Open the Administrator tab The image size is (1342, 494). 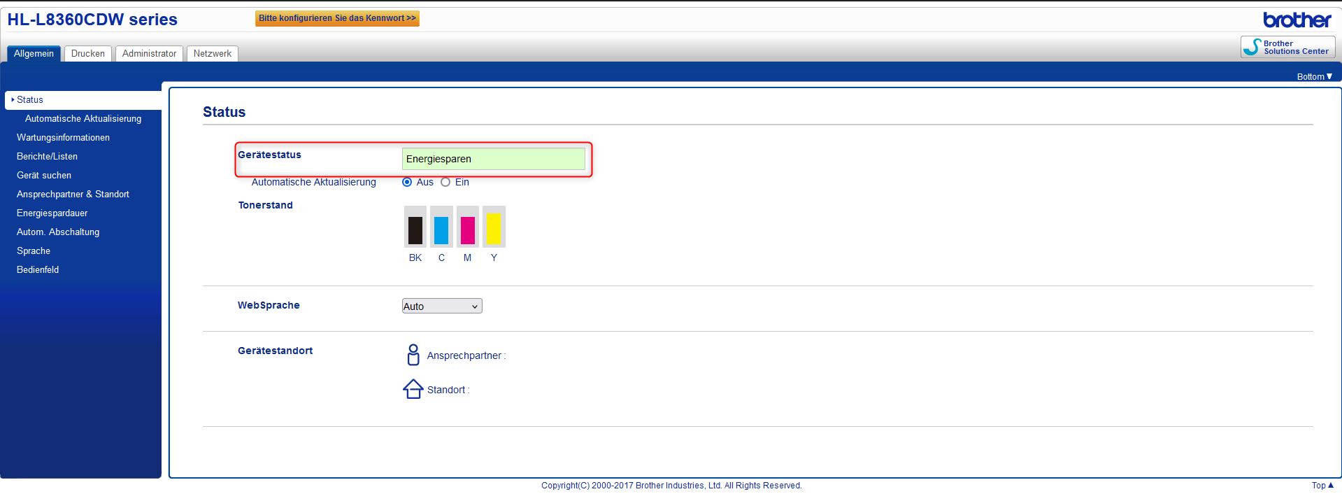click(x=150, y=54)
